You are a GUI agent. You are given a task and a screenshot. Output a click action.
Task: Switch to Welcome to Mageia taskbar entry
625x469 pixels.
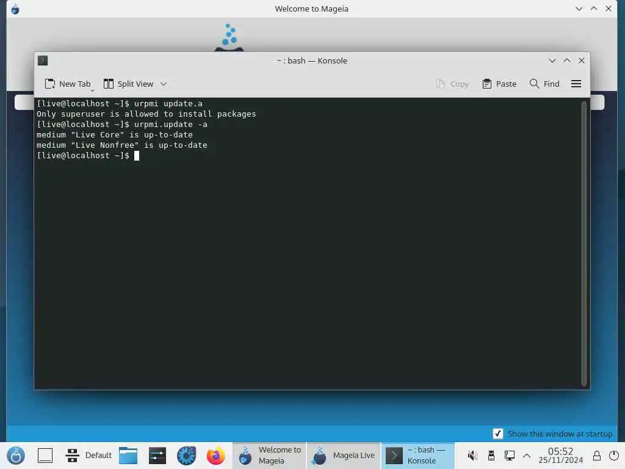coord(269,456)
